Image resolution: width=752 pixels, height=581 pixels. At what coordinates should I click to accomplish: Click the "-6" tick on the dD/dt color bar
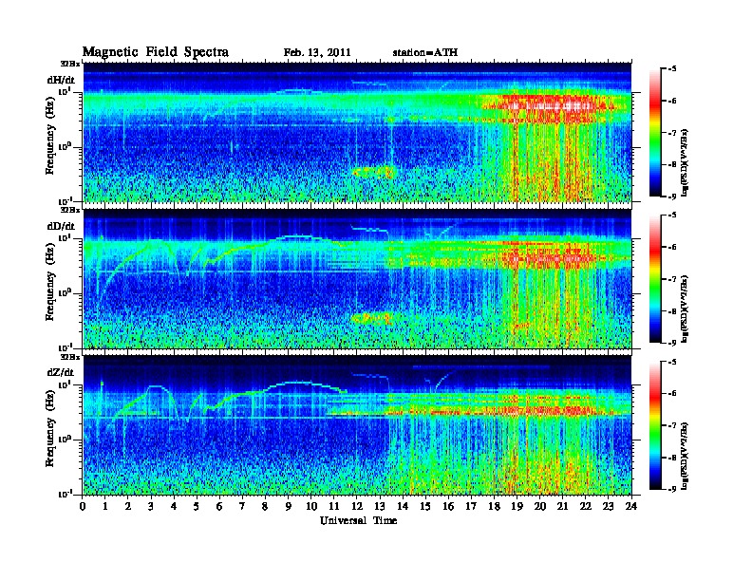tap(672, 247)
